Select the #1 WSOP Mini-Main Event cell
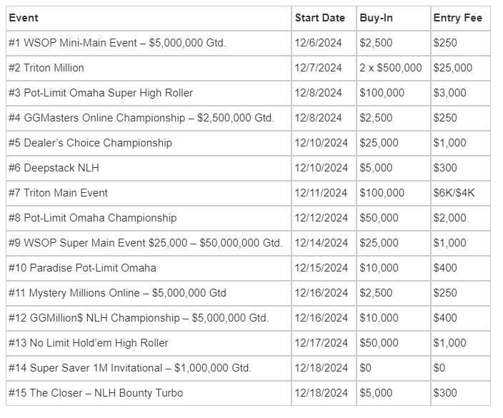 (x=116, y=43)
